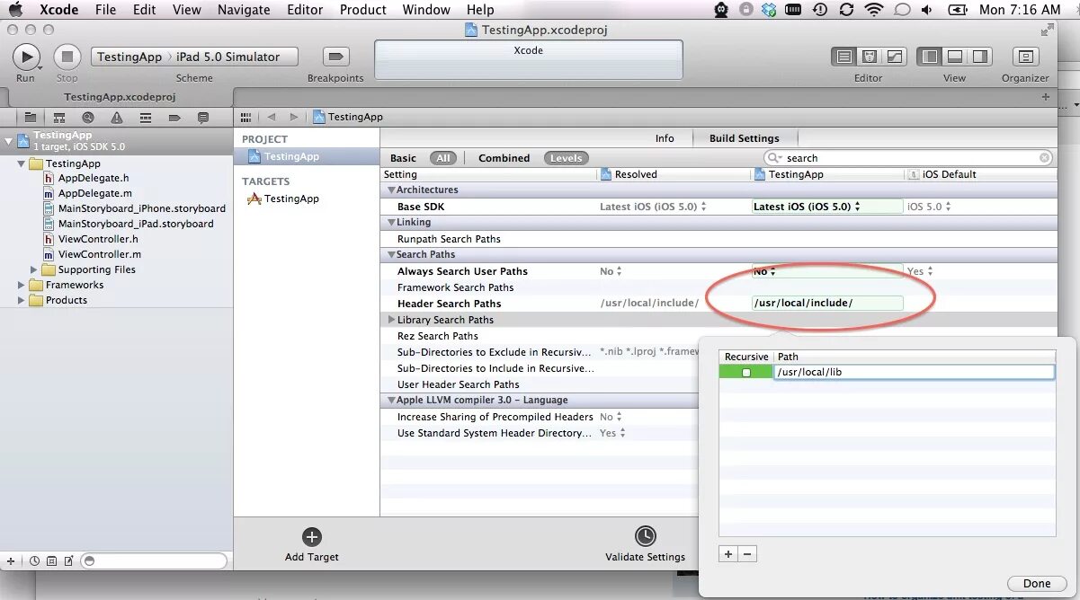Click the Run button
This screenshot has height=600, width=1080.
[26, 57]
